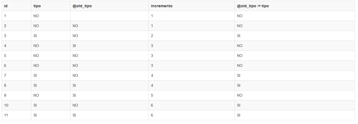Click the @old_tipo cell 'NO' in row 10
The height and width of the screenshot is (124, 358).
click(109, 105)
